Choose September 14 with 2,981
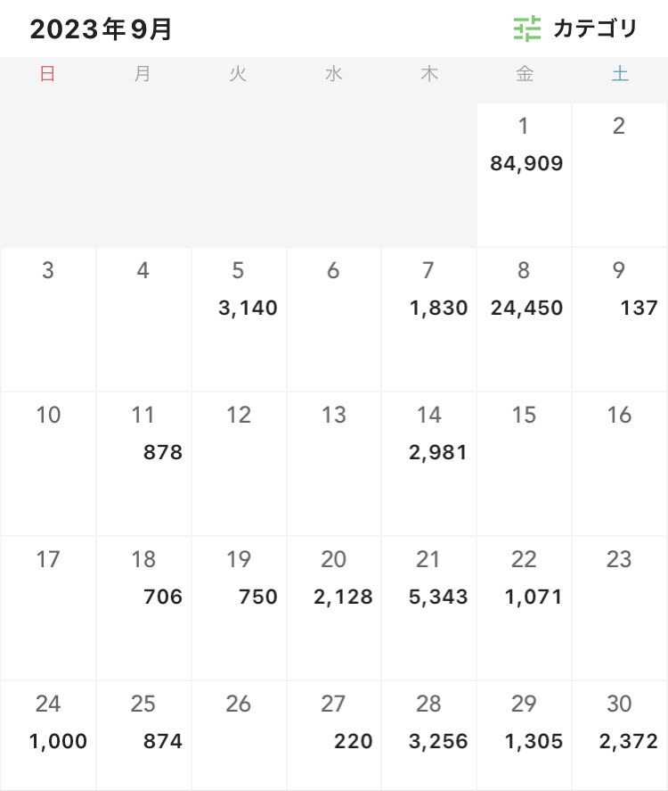Screen dimensions: 668x791 coord(428,464)
